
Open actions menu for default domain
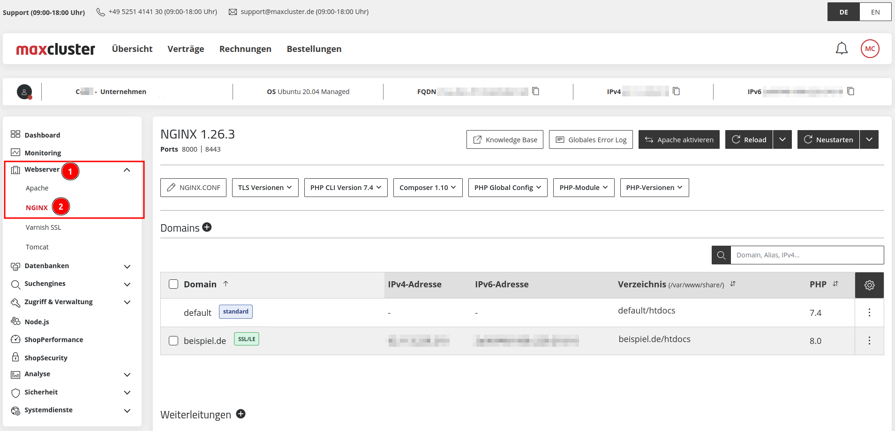[869, 313]
